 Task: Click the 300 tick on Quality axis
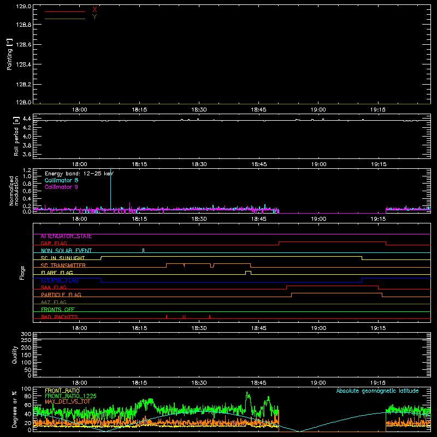coord(26,334)
